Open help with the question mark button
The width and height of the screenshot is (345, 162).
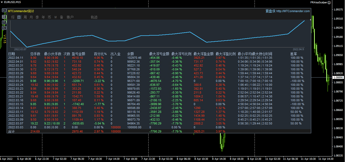click(4, 22)
